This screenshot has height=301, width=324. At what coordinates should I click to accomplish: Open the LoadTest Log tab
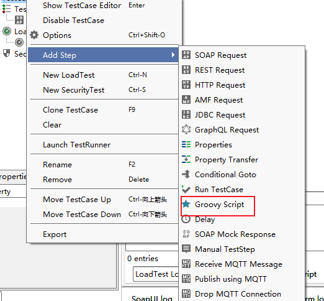click(156, 274)
